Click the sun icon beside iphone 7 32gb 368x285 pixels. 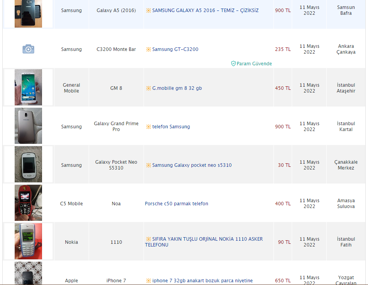(149, 281)
